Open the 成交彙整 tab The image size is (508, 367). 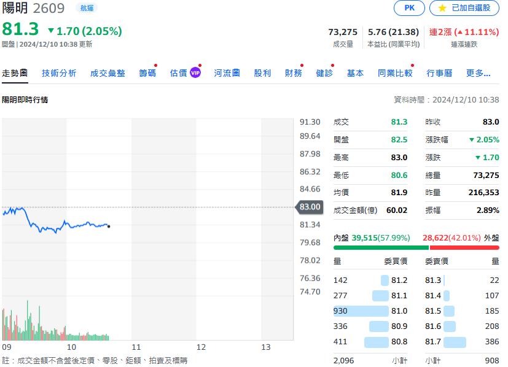click(107, 73)
